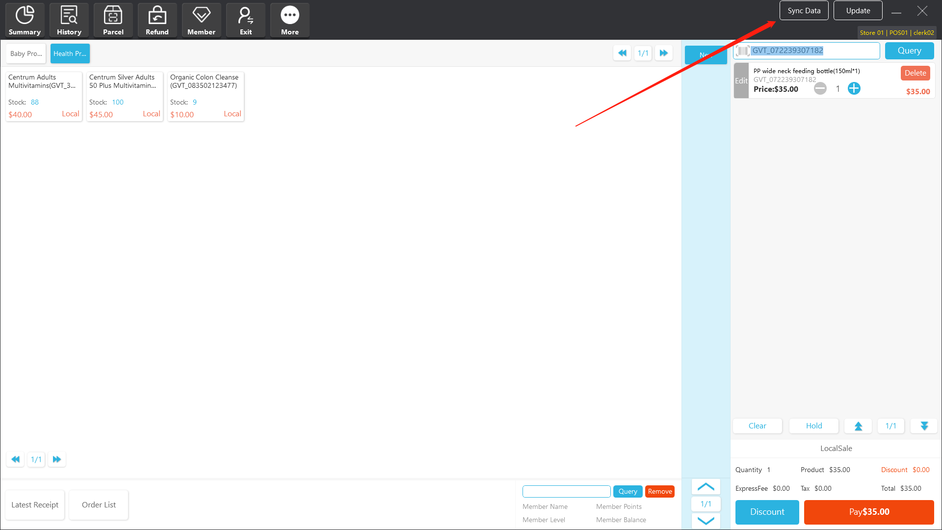Click the Pay $35.00 button
Viewport: 942px width, 530px height.
868,512
